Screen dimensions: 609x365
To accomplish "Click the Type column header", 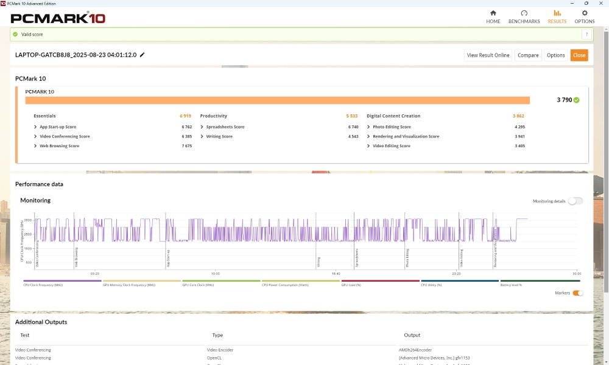I will [x=217, y=335].
